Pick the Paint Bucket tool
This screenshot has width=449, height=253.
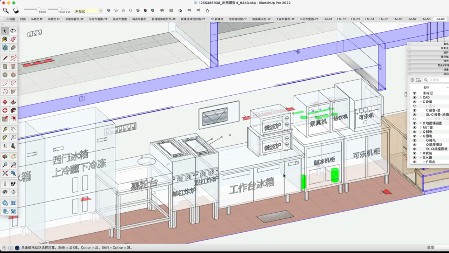pyautogui.click(x=5, y=39)
